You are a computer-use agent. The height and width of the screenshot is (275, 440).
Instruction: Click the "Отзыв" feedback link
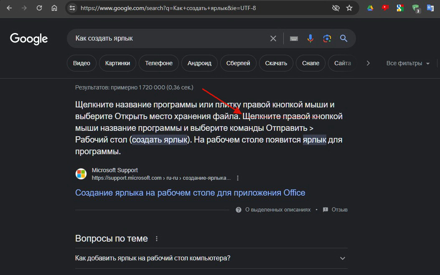coord(339,210)
